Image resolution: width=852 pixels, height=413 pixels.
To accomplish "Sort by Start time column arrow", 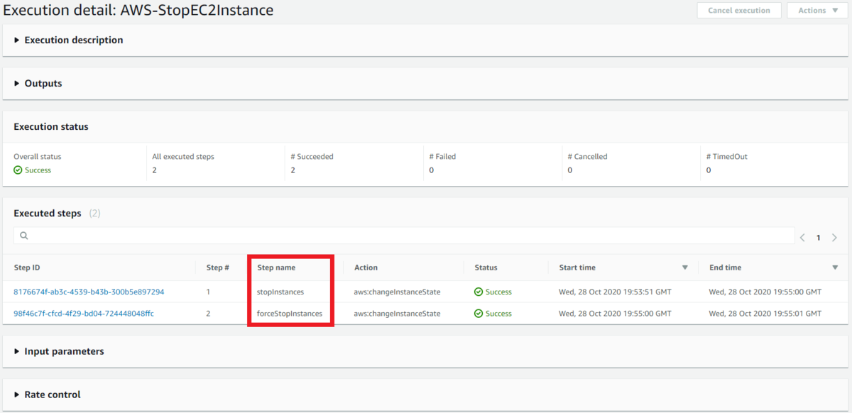I will 685,268.
